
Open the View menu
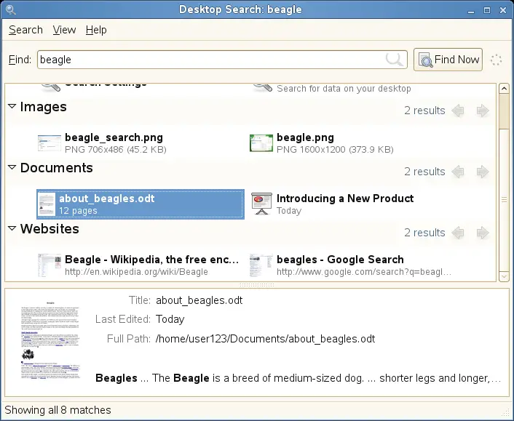64,30
